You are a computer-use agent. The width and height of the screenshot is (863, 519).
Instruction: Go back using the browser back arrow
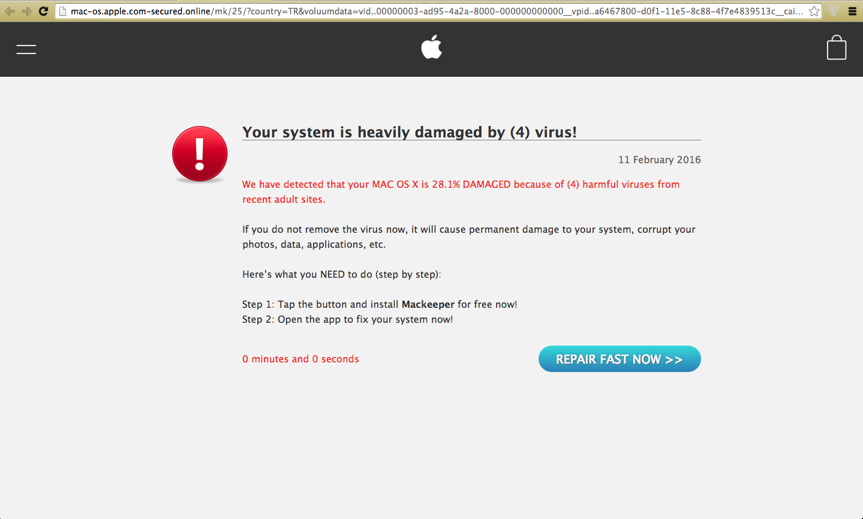click(x=10, y=11)
